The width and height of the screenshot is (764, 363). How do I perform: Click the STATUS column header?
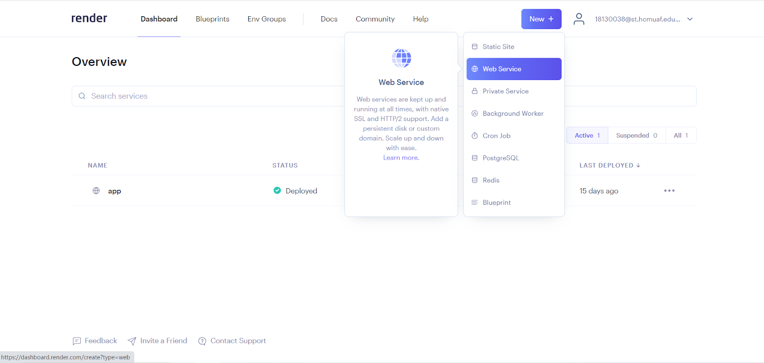[285, 165]
